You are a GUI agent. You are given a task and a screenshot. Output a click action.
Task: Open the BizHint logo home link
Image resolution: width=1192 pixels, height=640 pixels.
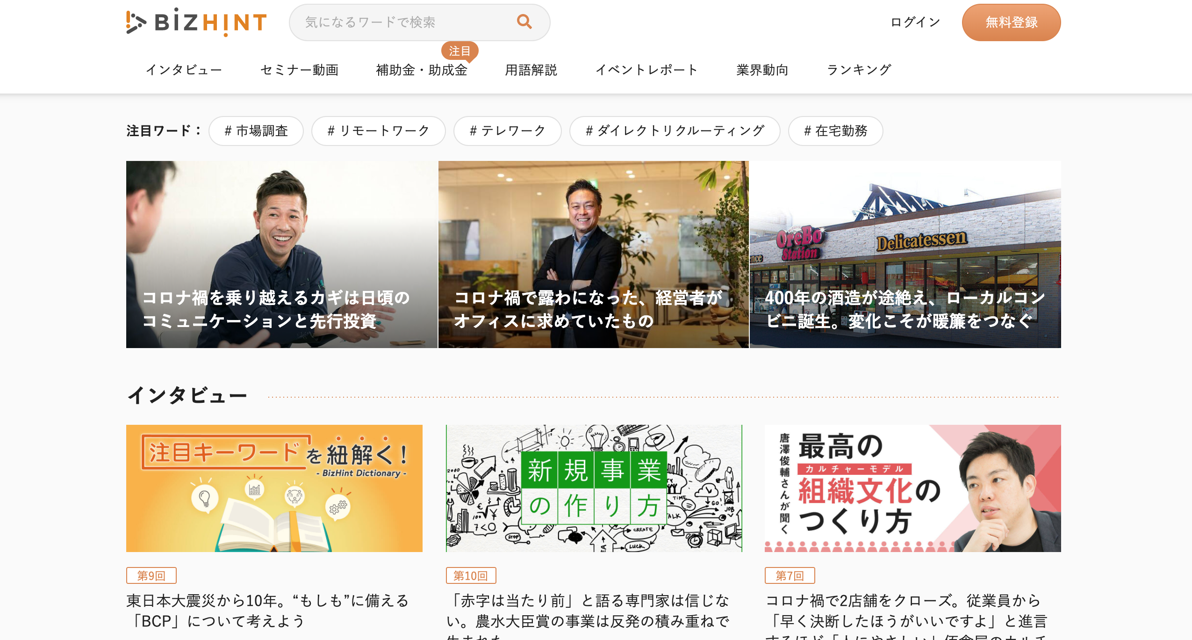196,22
